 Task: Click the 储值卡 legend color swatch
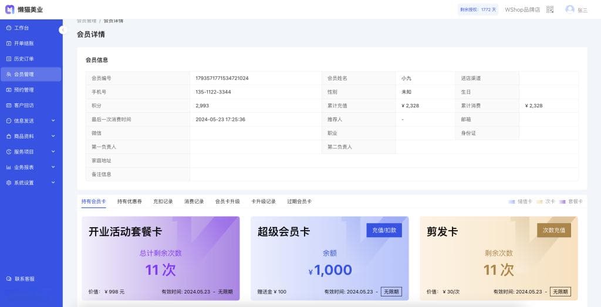(x=512, y=201)
